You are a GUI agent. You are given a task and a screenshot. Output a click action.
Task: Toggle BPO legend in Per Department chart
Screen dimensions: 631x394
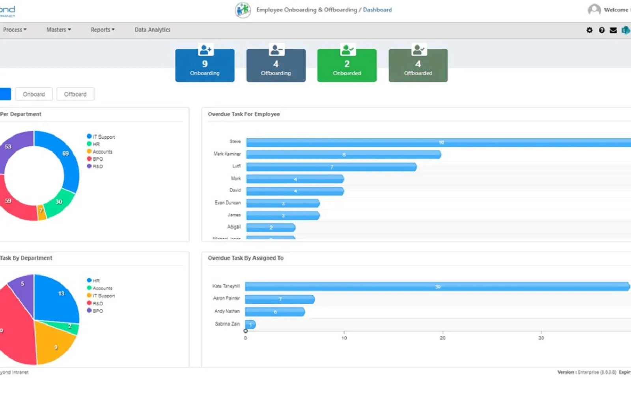[x=95, y=159]
